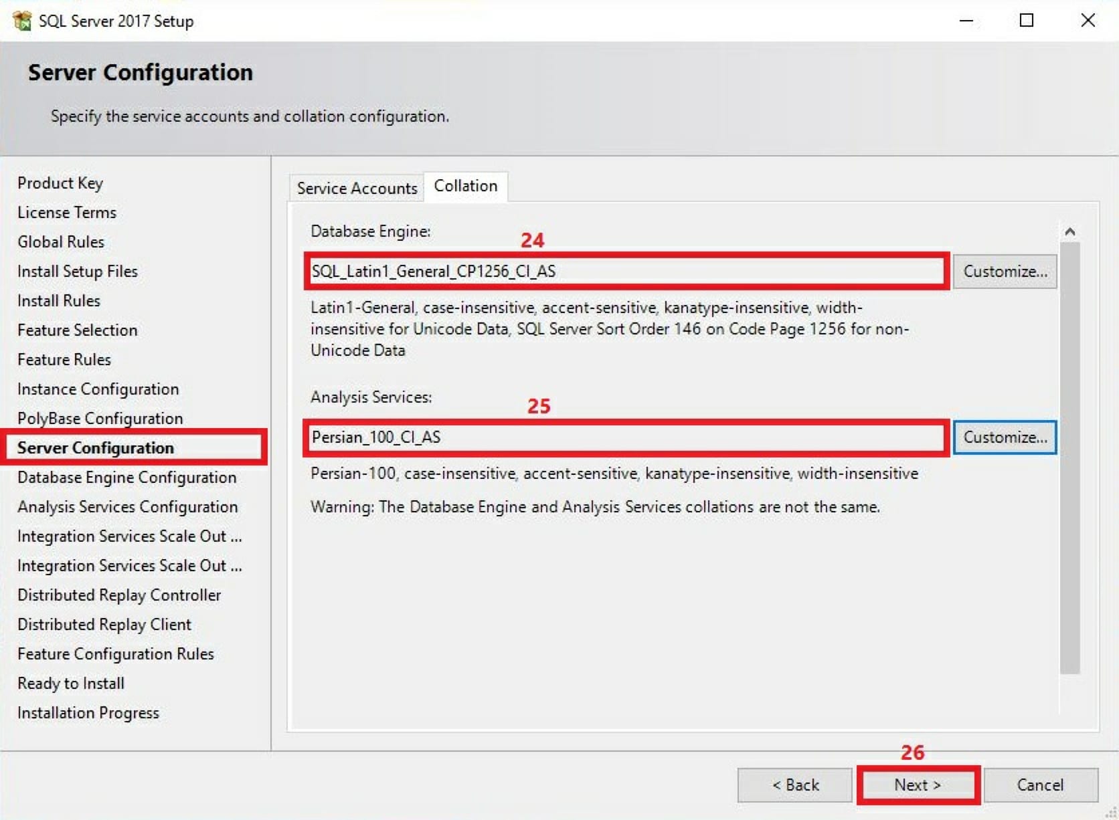The height and width of the screenshot is (820, 1119).
Task: Click the collations warning message text
Action: point(595,506)
